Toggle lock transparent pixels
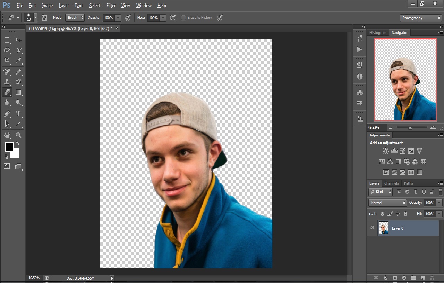 [x=382, y=214]
